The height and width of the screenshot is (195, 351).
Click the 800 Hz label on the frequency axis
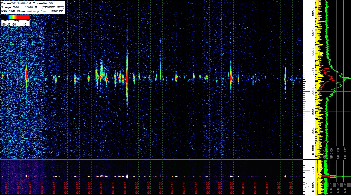click(x=312, y=151)
